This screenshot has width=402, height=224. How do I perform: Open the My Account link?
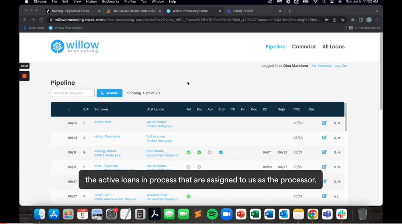(x=321, y=66)
